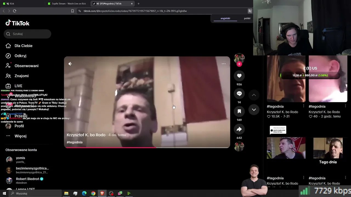Switch to Sopfie Stream Kick tab
351x197 pixels.
point(67,4)
